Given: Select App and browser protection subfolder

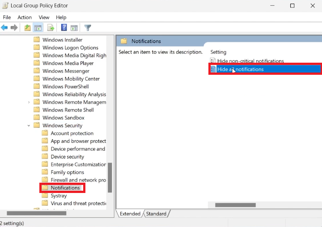Looking at the screenshot, I should click(78, 141).
